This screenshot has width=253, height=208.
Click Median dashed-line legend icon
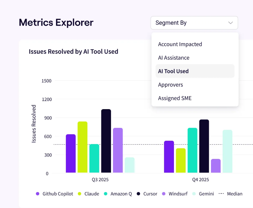(221, 193)
